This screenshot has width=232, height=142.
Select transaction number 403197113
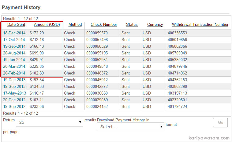[178, 93]
